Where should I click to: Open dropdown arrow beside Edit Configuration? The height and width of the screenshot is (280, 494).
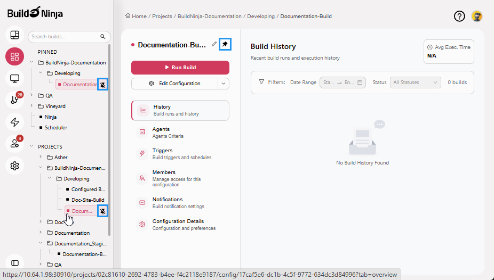pyautogui.click(x=224, y=83)
